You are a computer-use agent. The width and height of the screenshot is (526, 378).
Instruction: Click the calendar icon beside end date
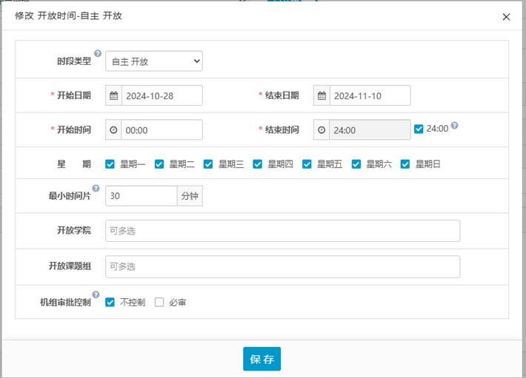coord(321,96)
